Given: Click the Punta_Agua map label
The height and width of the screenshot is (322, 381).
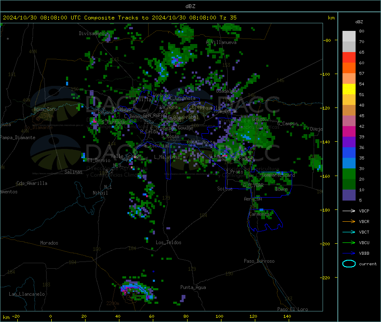Looking at the screenshot, I should tap(193, 288).
